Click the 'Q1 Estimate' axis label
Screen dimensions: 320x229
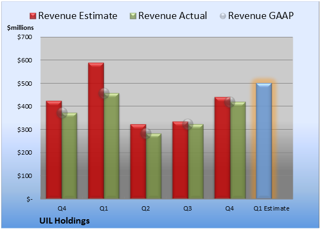[x=272, y=208]
